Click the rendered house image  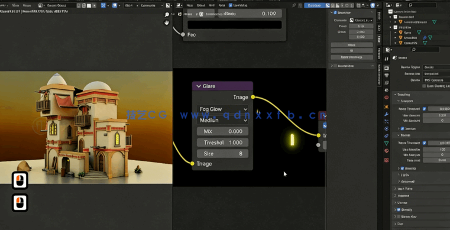[86, 127]
